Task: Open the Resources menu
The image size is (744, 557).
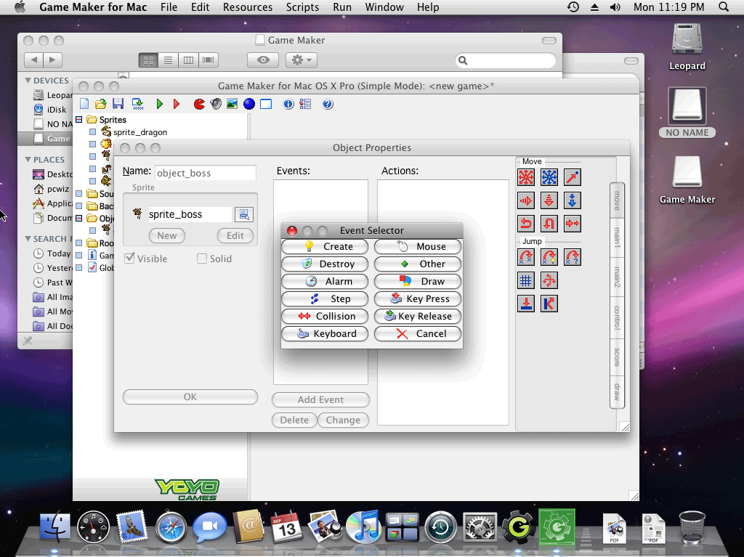Action: point(247,7)
